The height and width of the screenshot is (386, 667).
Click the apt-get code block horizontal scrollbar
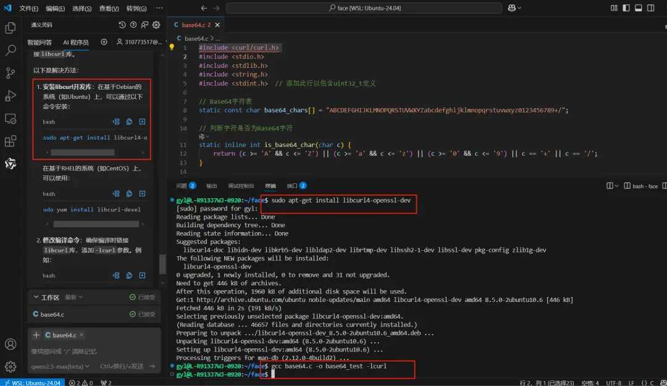(x=83, y=153)
